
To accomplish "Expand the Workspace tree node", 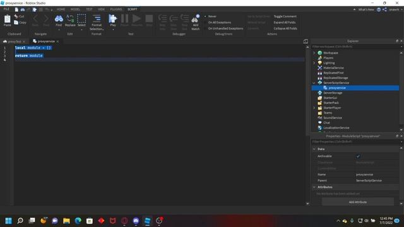I will pyautogui.click(x=314, y=53).
